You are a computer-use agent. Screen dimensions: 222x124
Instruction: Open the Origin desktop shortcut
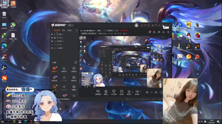[197, 58]
